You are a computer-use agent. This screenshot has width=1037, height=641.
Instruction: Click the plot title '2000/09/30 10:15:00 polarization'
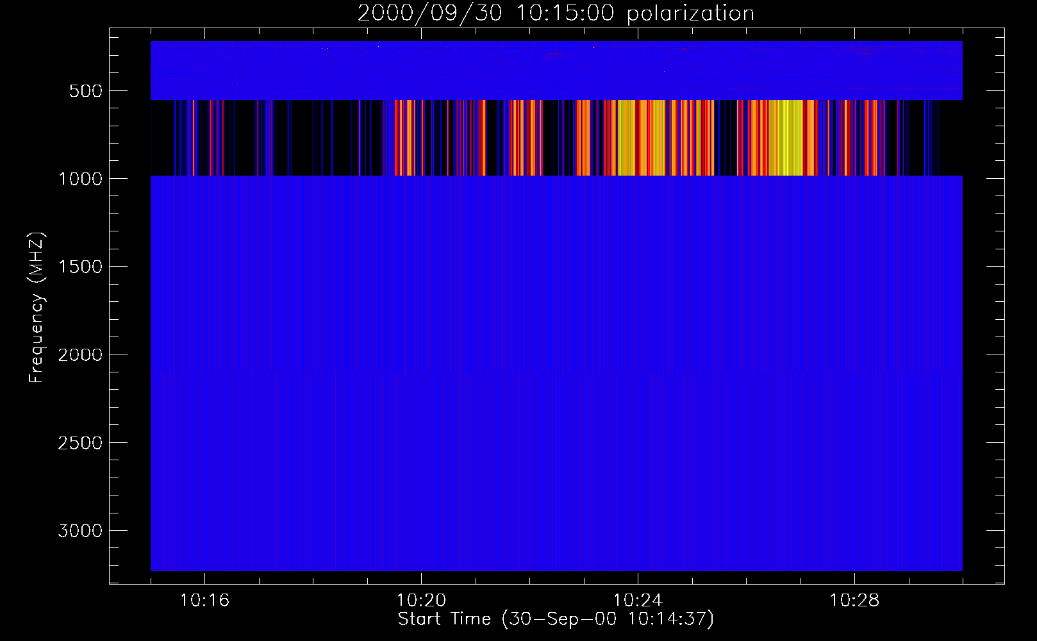coord(556,13)
